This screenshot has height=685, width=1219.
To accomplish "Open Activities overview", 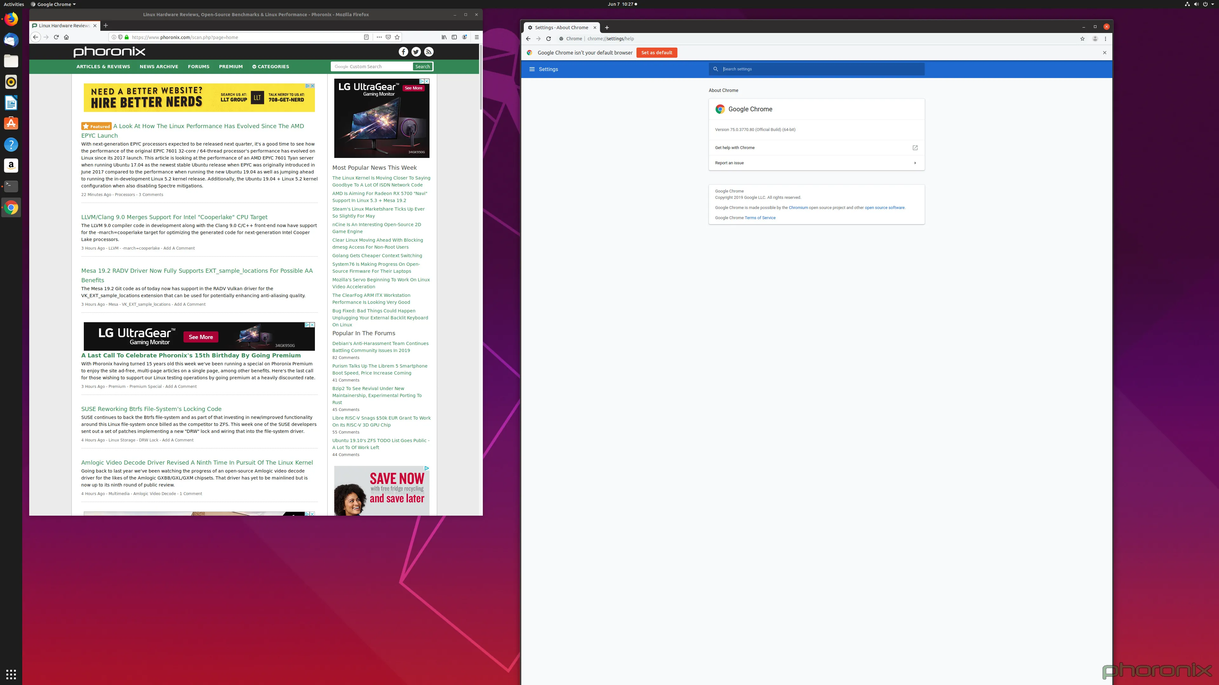I will coord(14,4).
